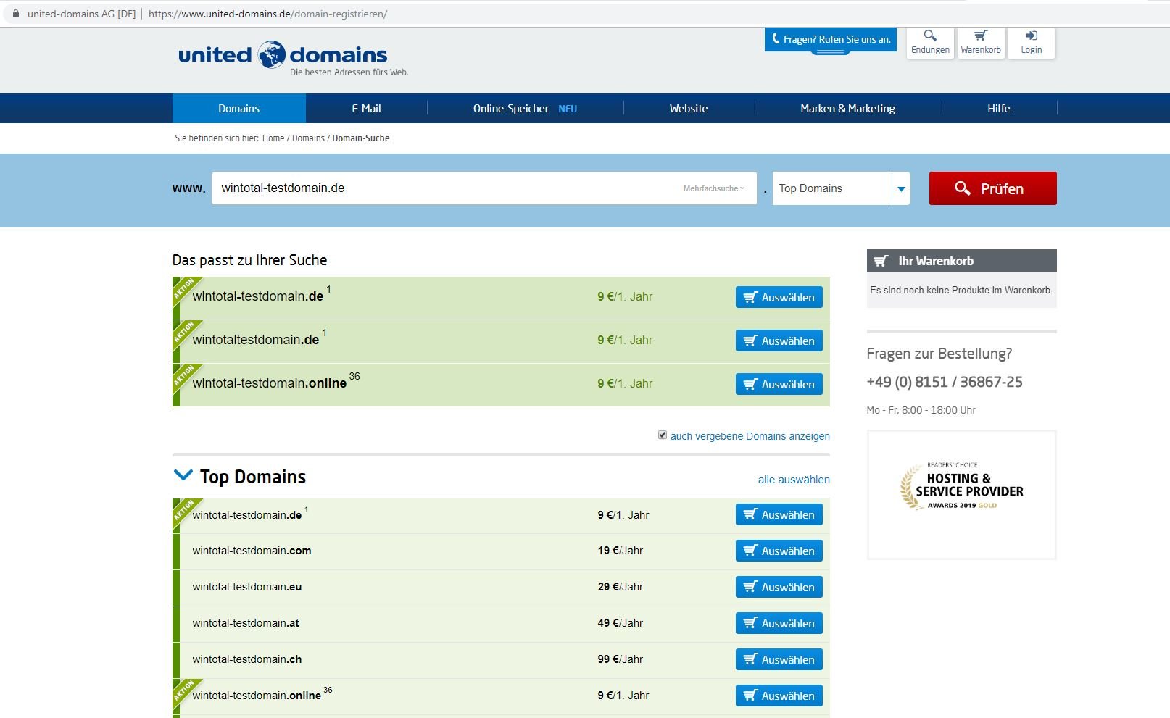
Task: Select wintotal-testdomain.eu via Auswählen
Action: click(779, 587)
